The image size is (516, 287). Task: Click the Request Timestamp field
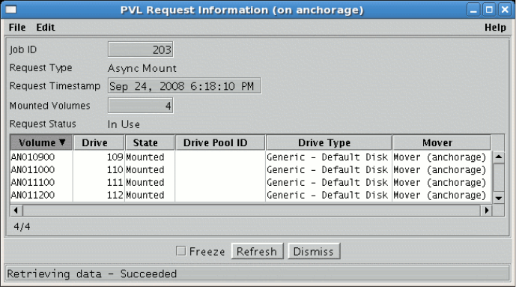pyautogui.click(x=185, y=86)
